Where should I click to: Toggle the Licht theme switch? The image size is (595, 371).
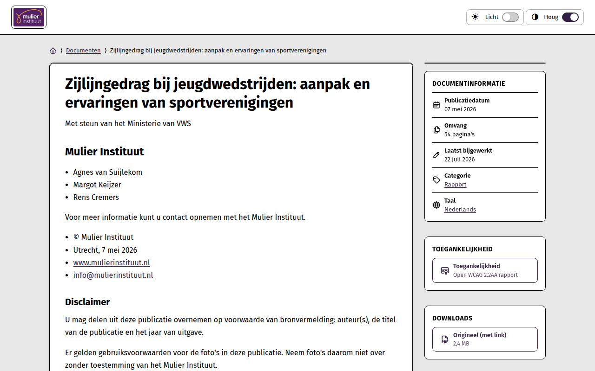pyautogui.click(x=510, y=17)
